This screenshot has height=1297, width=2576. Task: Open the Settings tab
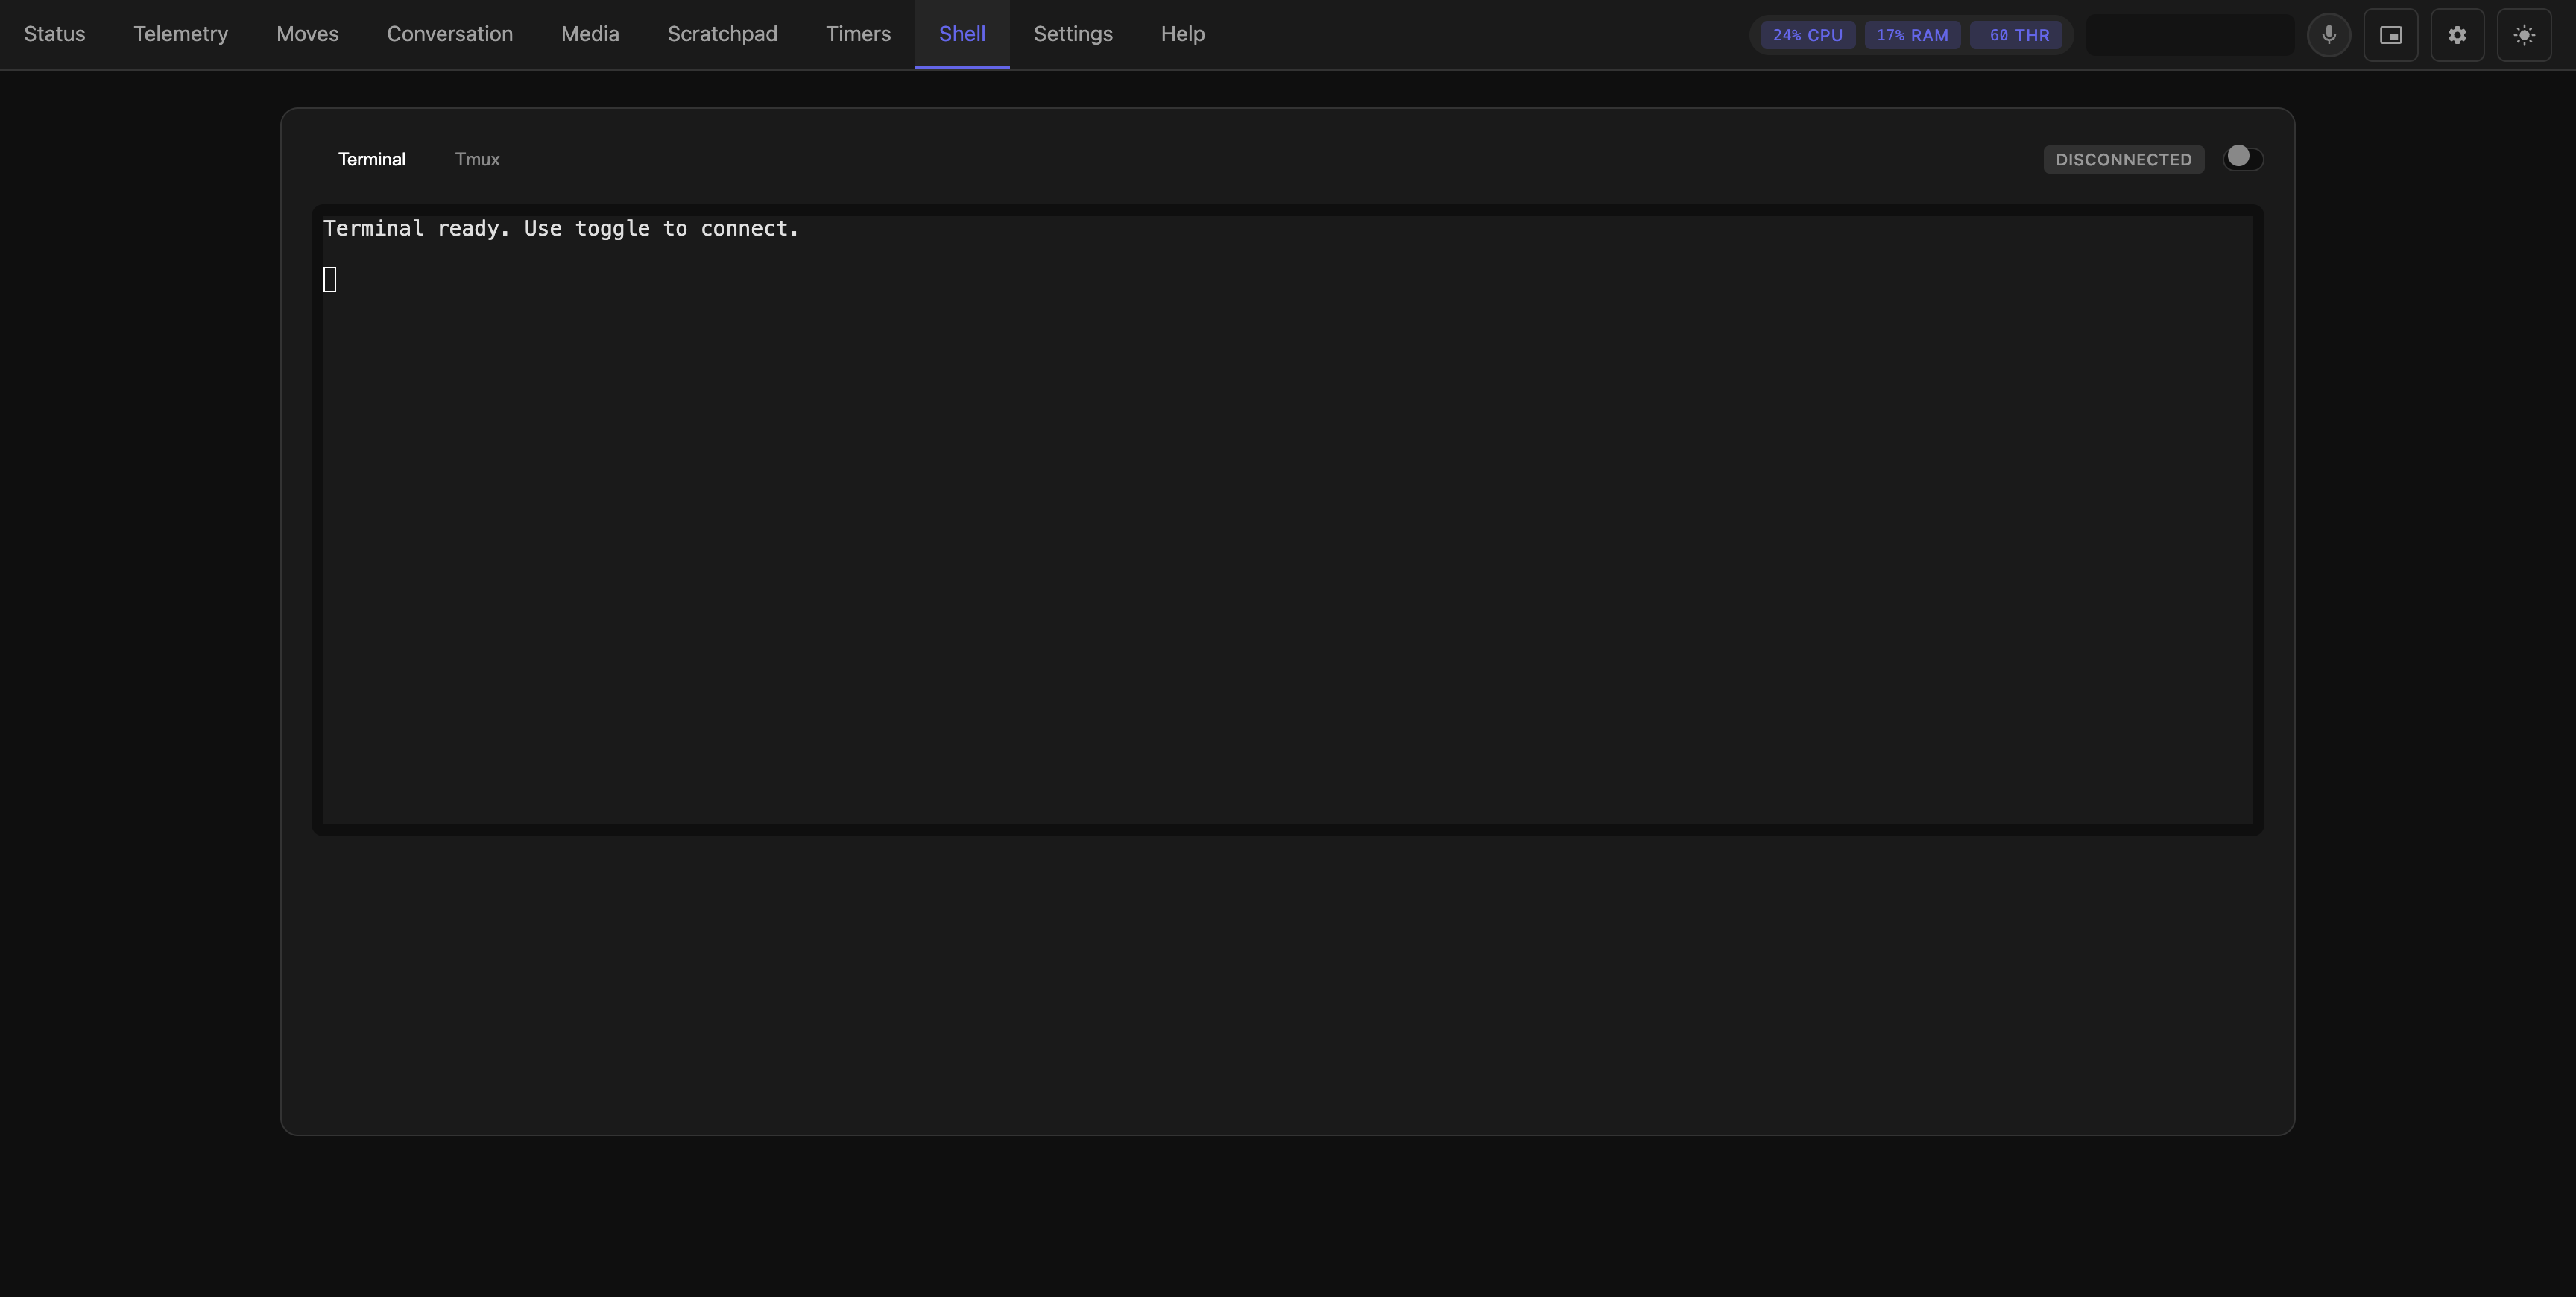click(x=1073, y=34)
